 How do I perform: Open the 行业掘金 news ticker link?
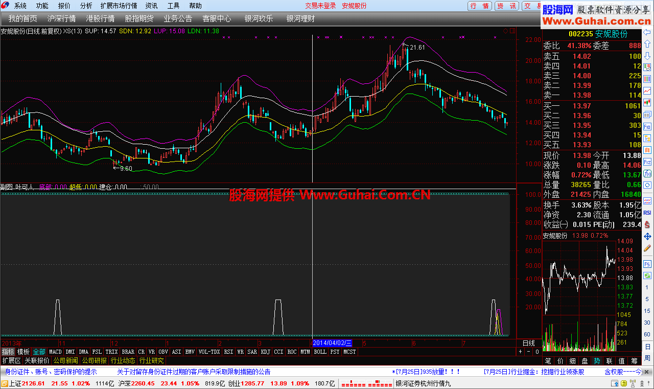pyautogui.click(x=533, y=372)
